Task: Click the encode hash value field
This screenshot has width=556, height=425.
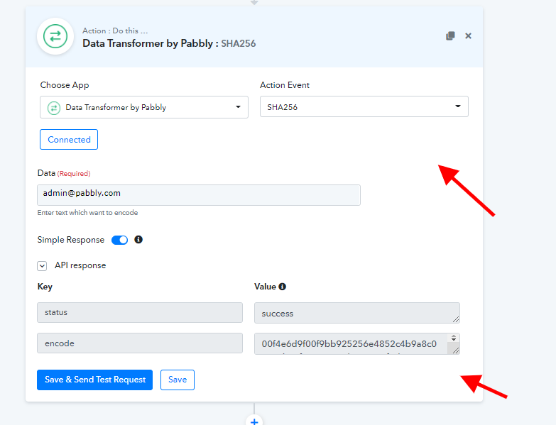Action: (x=356, y=343)
